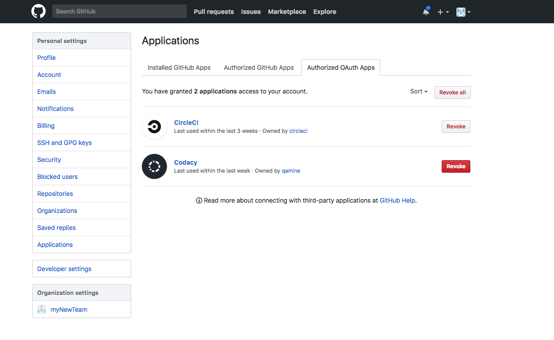Select the Authorized OAuth Apps tab
The width and height of the screenshot is (554, 340).
pyautogui.click(x=341, y=68)
